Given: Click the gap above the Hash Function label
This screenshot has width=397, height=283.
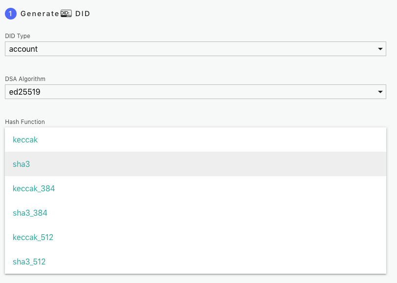Looking at the screenshot, I should [x=196, y=109].
